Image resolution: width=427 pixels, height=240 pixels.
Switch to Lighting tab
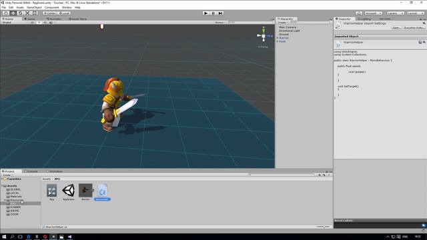coord(364,19)
